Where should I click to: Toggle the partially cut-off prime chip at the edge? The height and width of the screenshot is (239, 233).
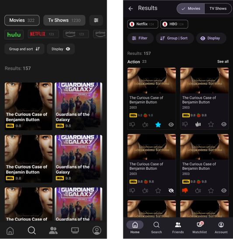pyautogui.click(x=100, y=34)
